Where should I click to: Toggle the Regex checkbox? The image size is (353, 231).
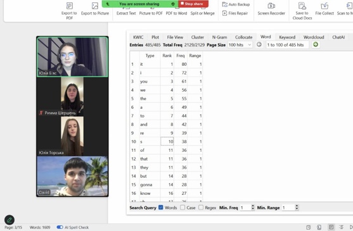[x=201, y=208]
